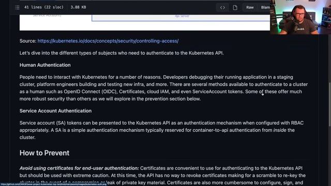
Task: Click the sentence starting 'Let's dive into'
Action: [122, 53]
